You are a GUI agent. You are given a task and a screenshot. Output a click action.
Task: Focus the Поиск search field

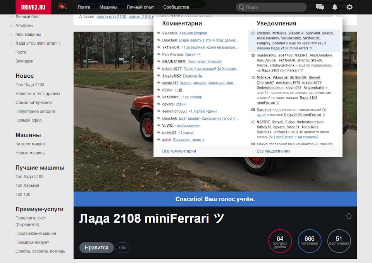[271, 7]
